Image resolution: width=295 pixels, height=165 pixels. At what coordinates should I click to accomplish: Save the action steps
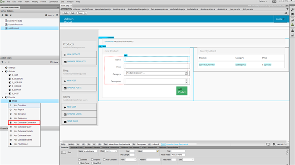(54, 62)
